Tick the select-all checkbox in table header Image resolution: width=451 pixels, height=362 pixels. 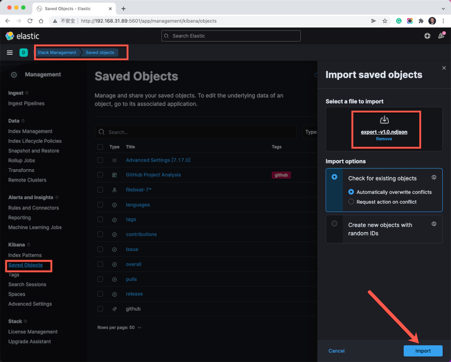pyautogui.click(x=100, y=147)
